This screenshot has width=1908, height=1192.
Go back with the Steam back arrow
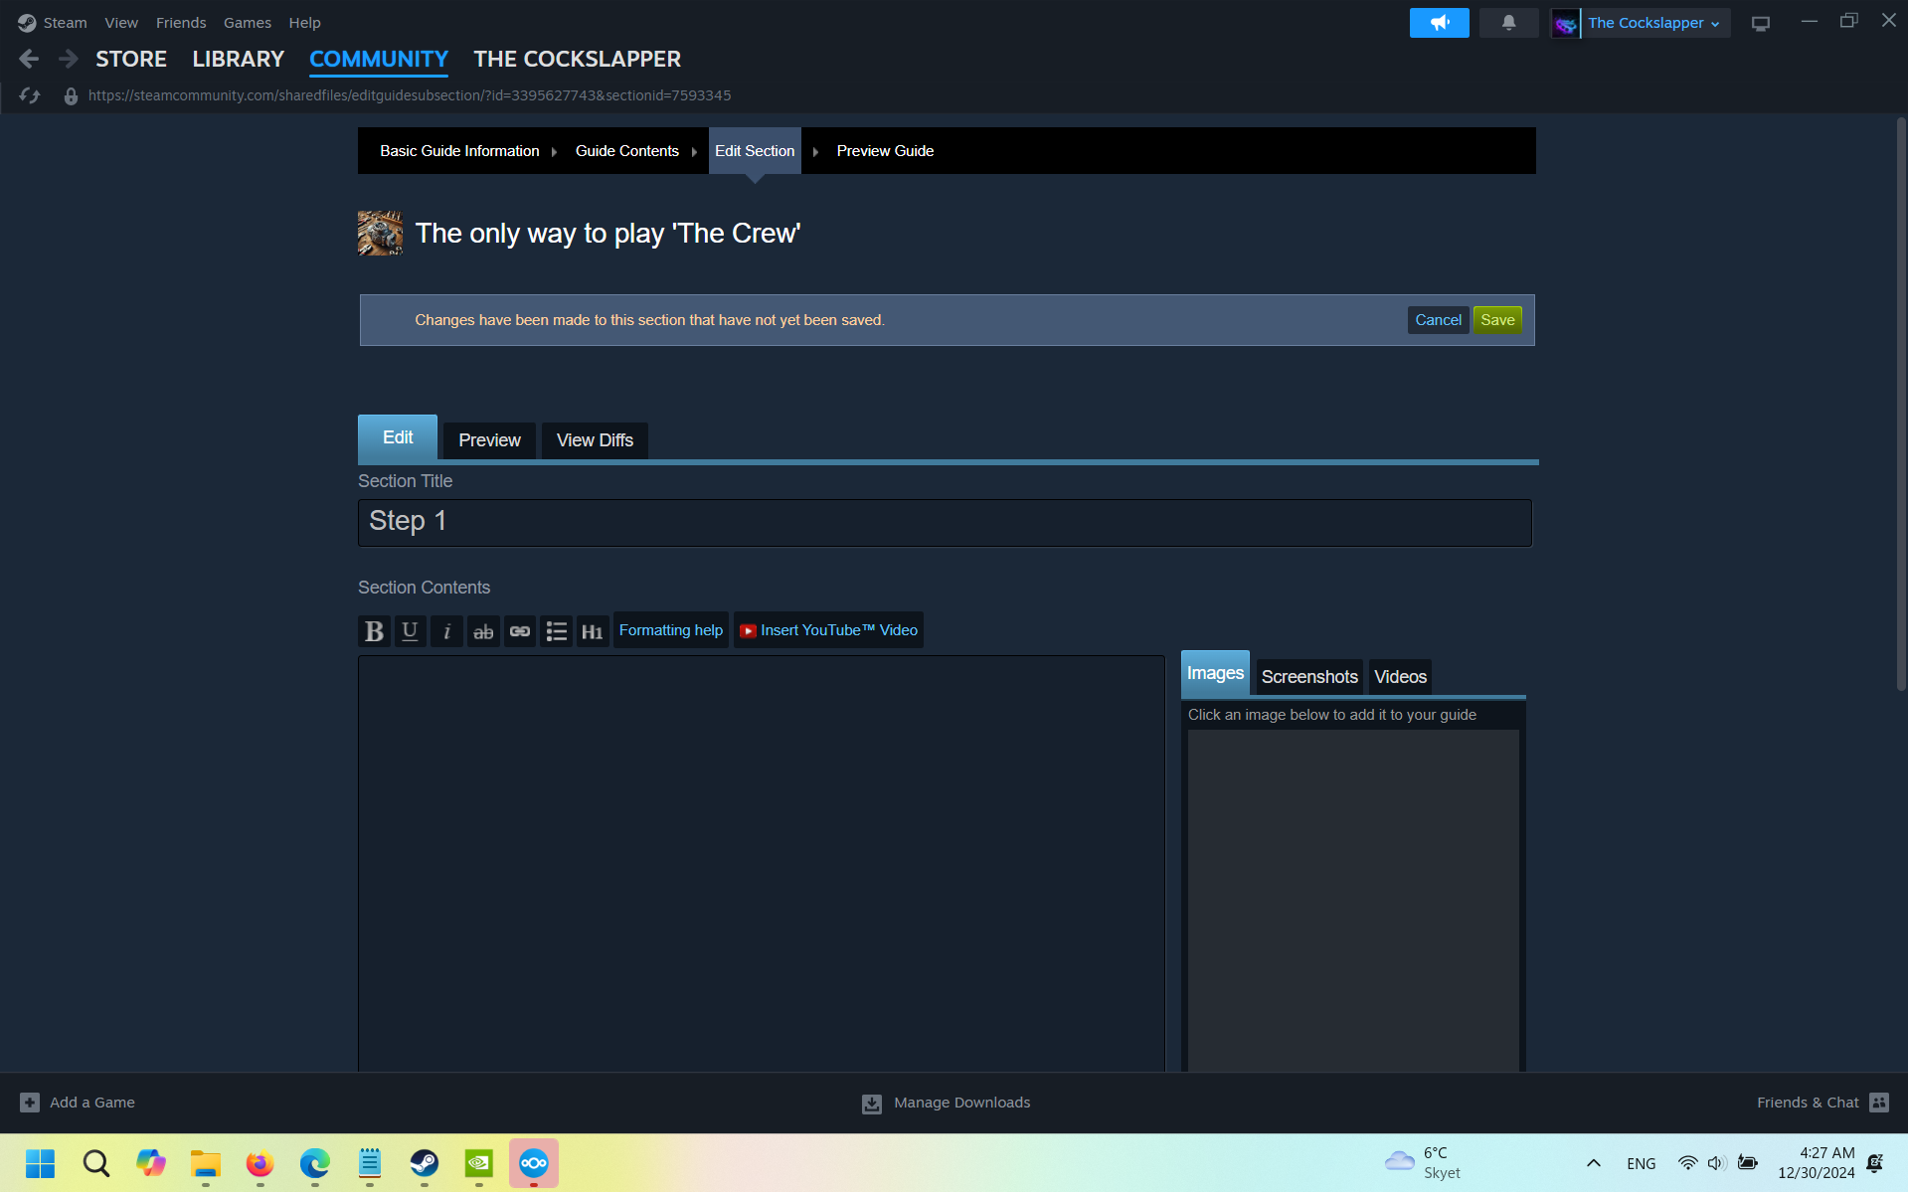pos(29,59)
